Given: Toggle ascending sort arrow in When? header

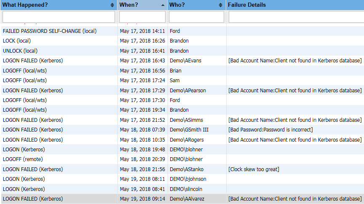Looking at the screenshot, I should click(163, 5).
